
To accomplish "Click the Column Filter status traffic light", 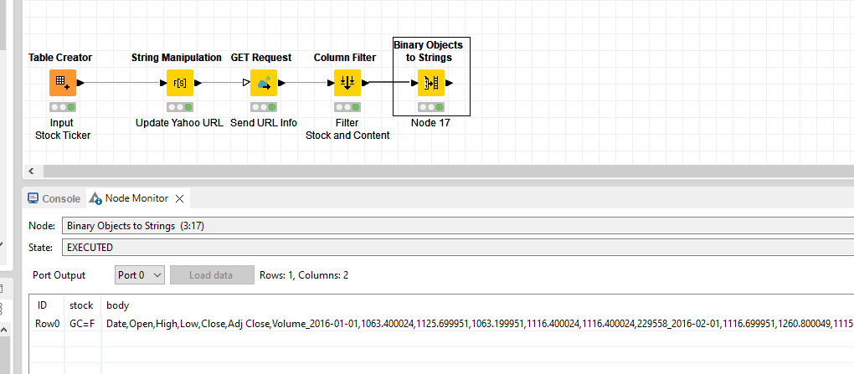I will (x=347, y=107).
